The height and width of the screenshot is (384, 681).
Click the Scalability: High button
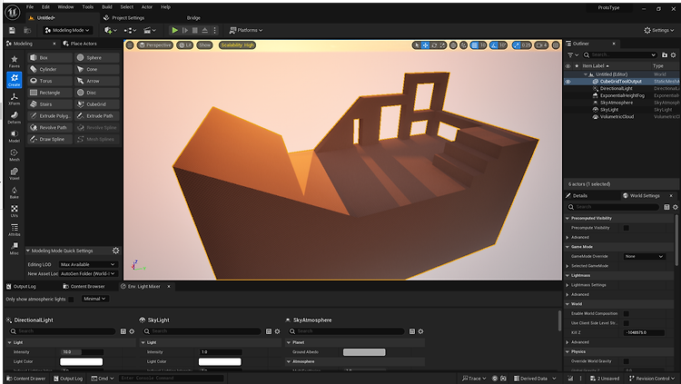click(x=237, y=45)
